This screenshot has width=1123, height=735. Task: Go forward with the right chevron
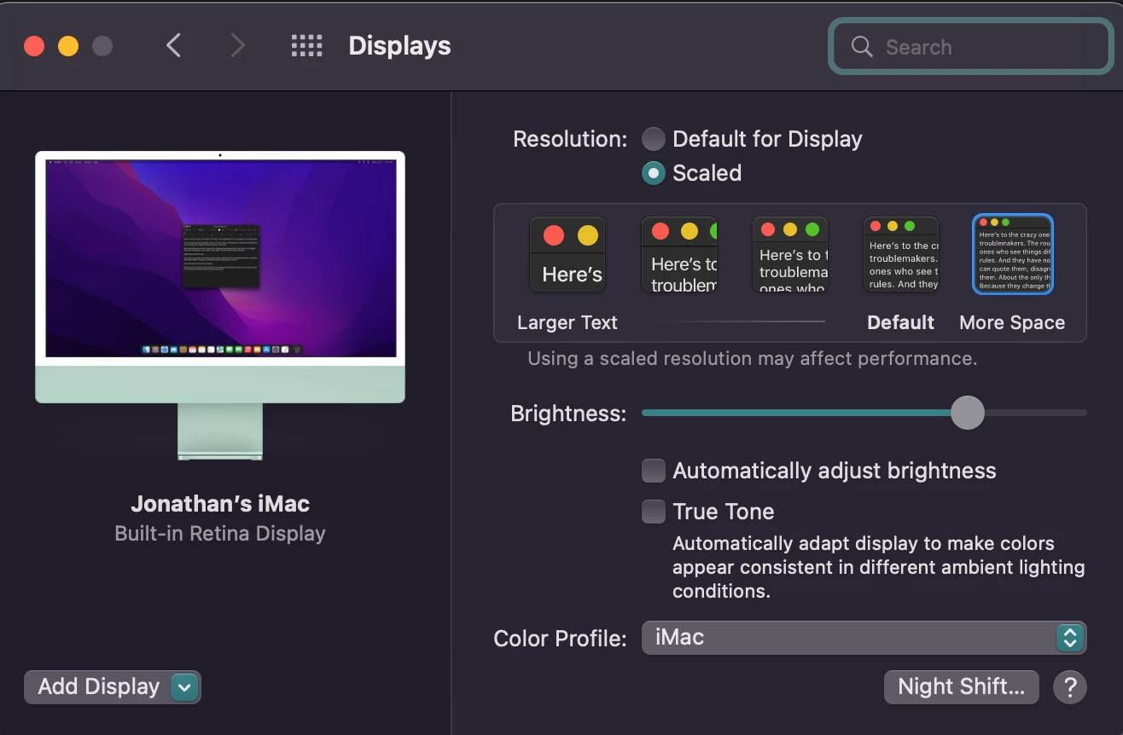[x=238, y=46]
